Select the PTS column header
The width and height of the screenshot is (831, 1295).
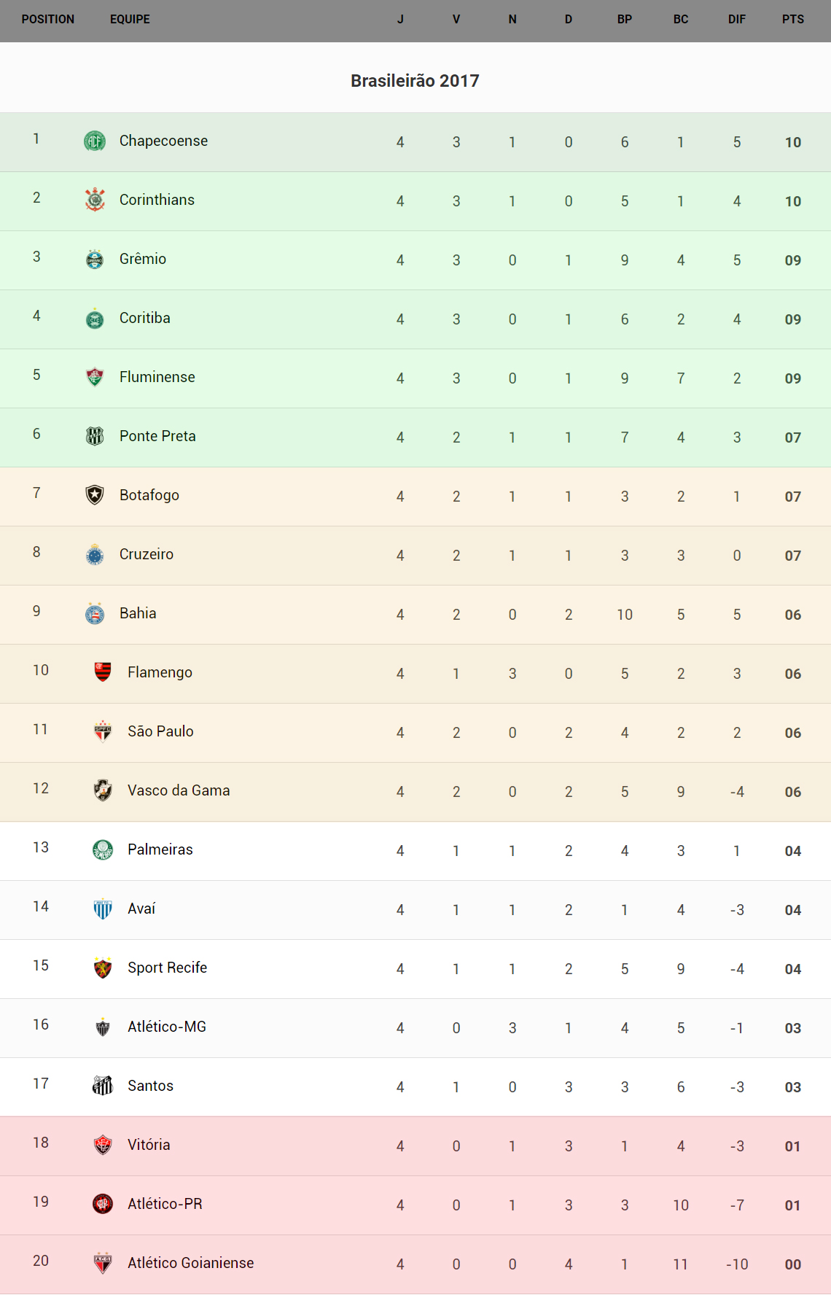[792, 20]
